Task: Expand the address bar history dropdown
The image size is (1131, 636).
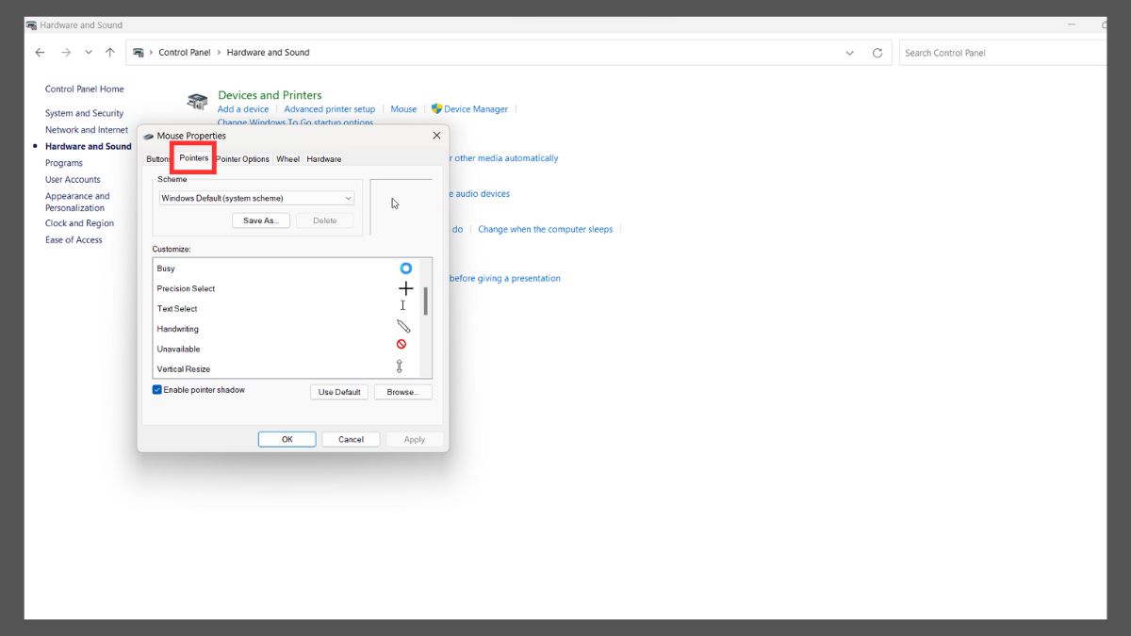Action: [850, 53]
